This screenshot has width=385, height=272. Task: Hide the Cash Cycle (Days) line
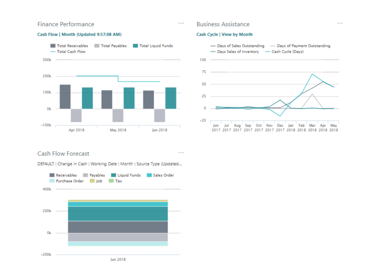(x=287, y=51)
